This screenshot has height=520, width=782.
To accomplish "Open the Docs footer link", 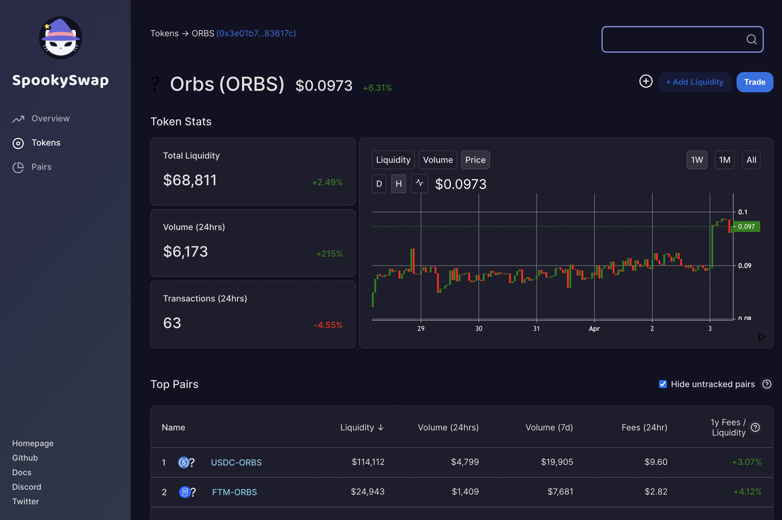I will 22,472.
